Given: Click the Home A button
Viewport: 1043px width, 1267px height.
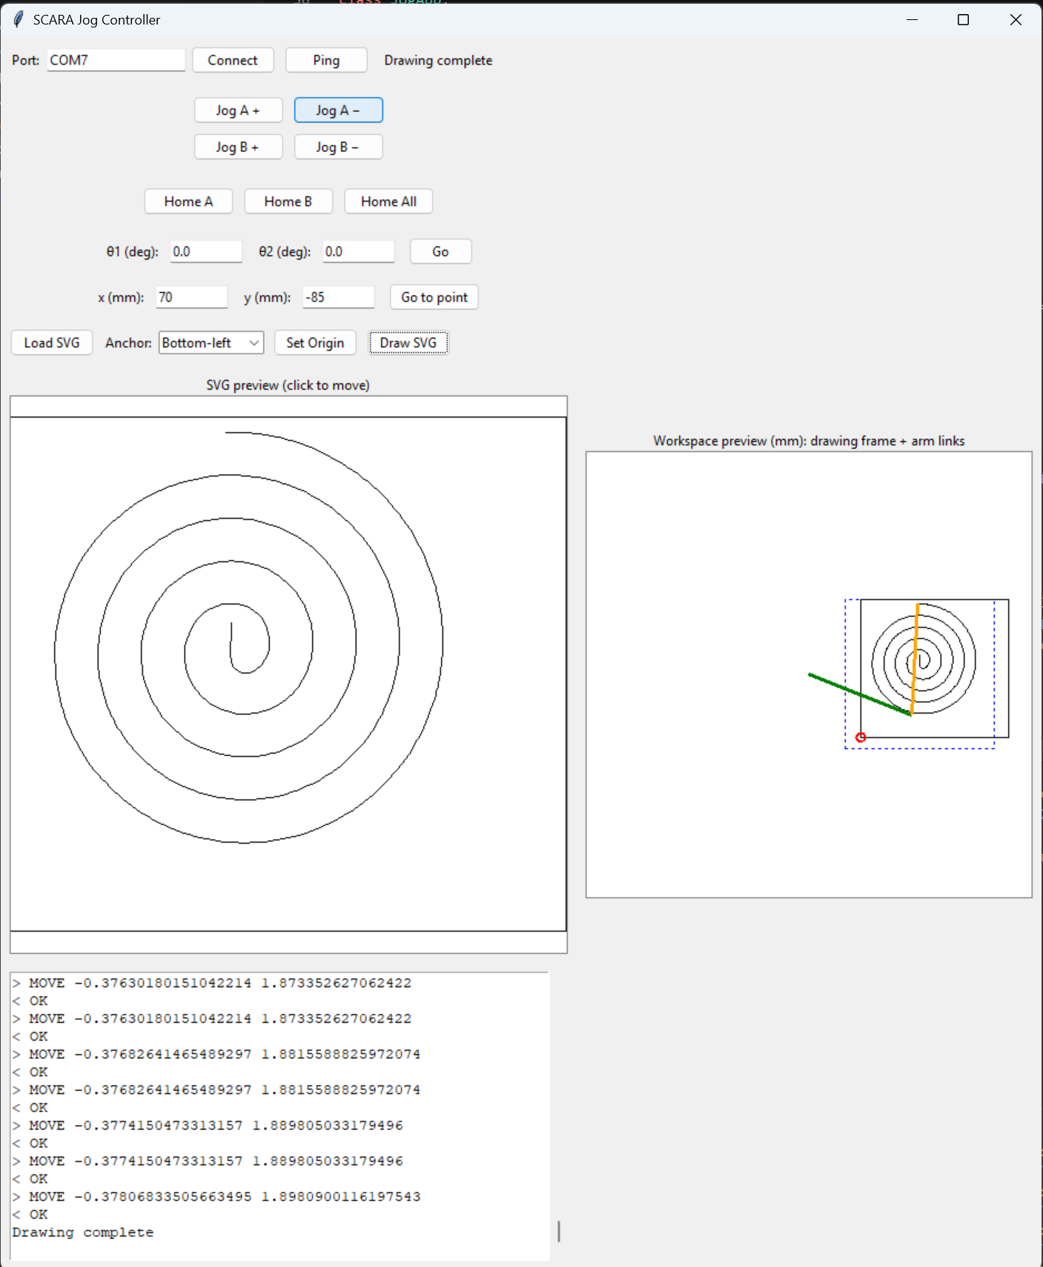Looking at the screenshot, I should click(188, 201).
